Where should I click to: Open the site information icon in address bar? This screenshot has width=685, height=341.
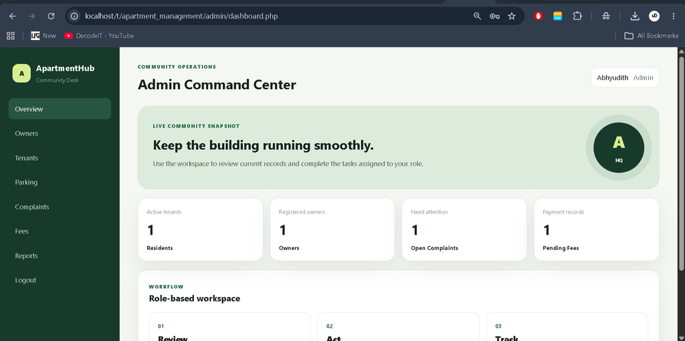[74, 16]
